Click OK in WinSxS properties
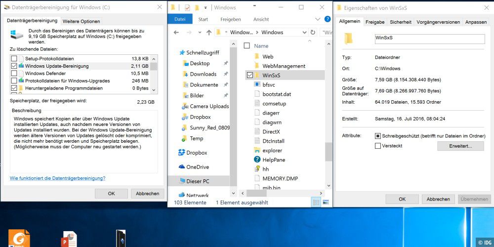 (402, 199)
